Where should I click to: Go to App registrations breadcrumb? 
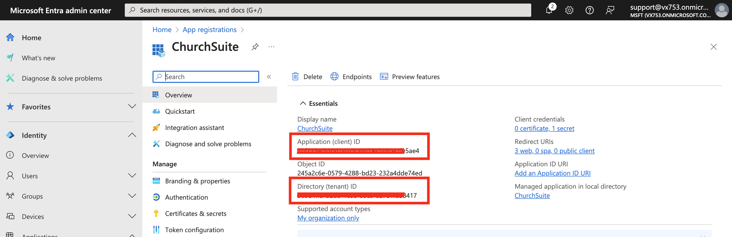click(209, 29)
